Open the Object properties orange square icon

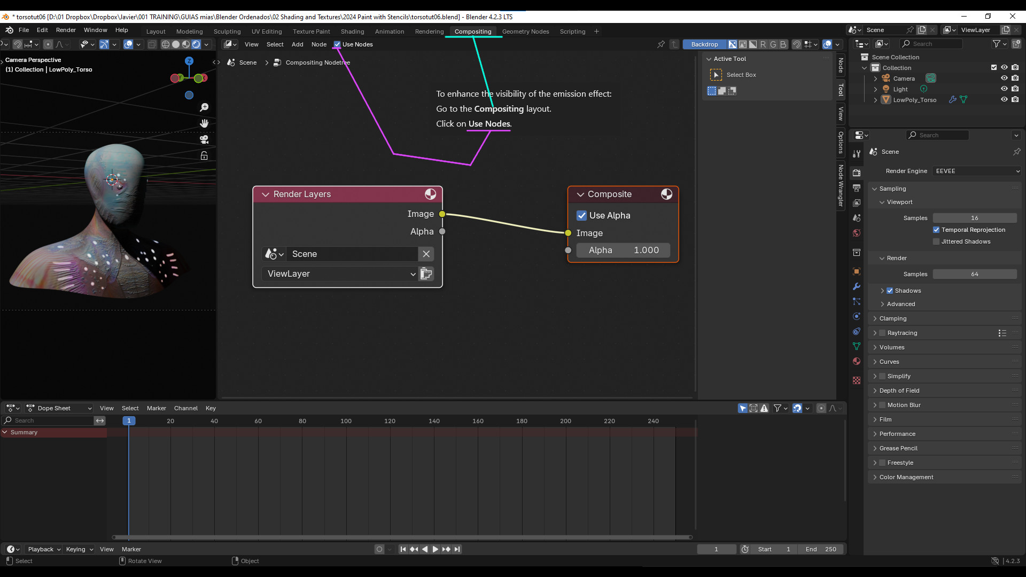click(857, 271)
